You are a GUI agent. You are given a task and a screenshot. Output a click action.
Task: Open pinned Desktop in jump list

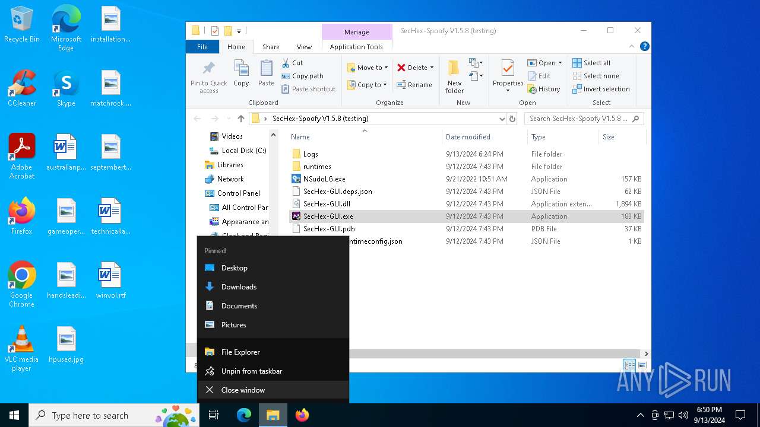[x=273, y=267]
